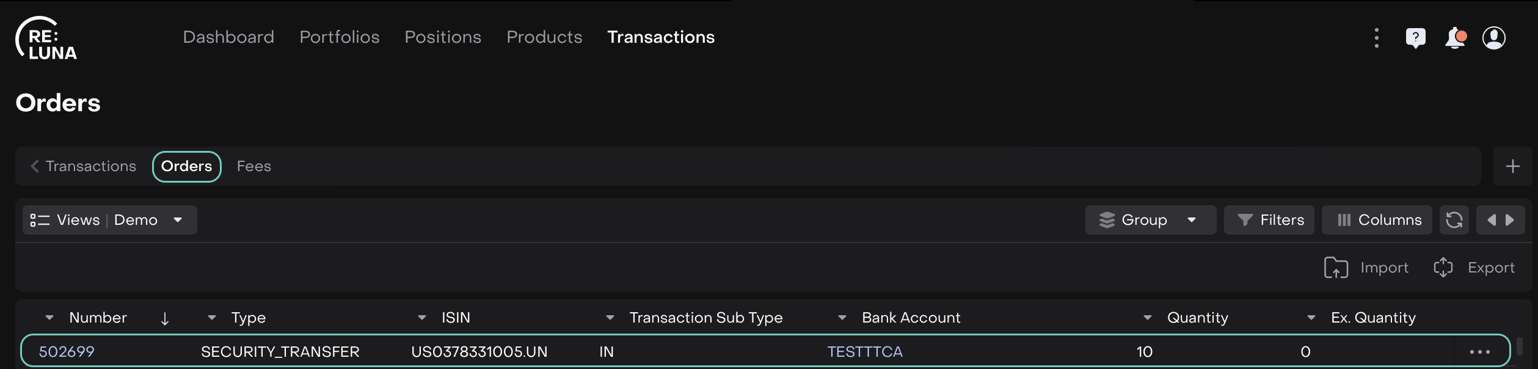Viewport: 1538px width, 369px height.
Task: Go to the Portfolios menu
Action: tap(339, 37)
